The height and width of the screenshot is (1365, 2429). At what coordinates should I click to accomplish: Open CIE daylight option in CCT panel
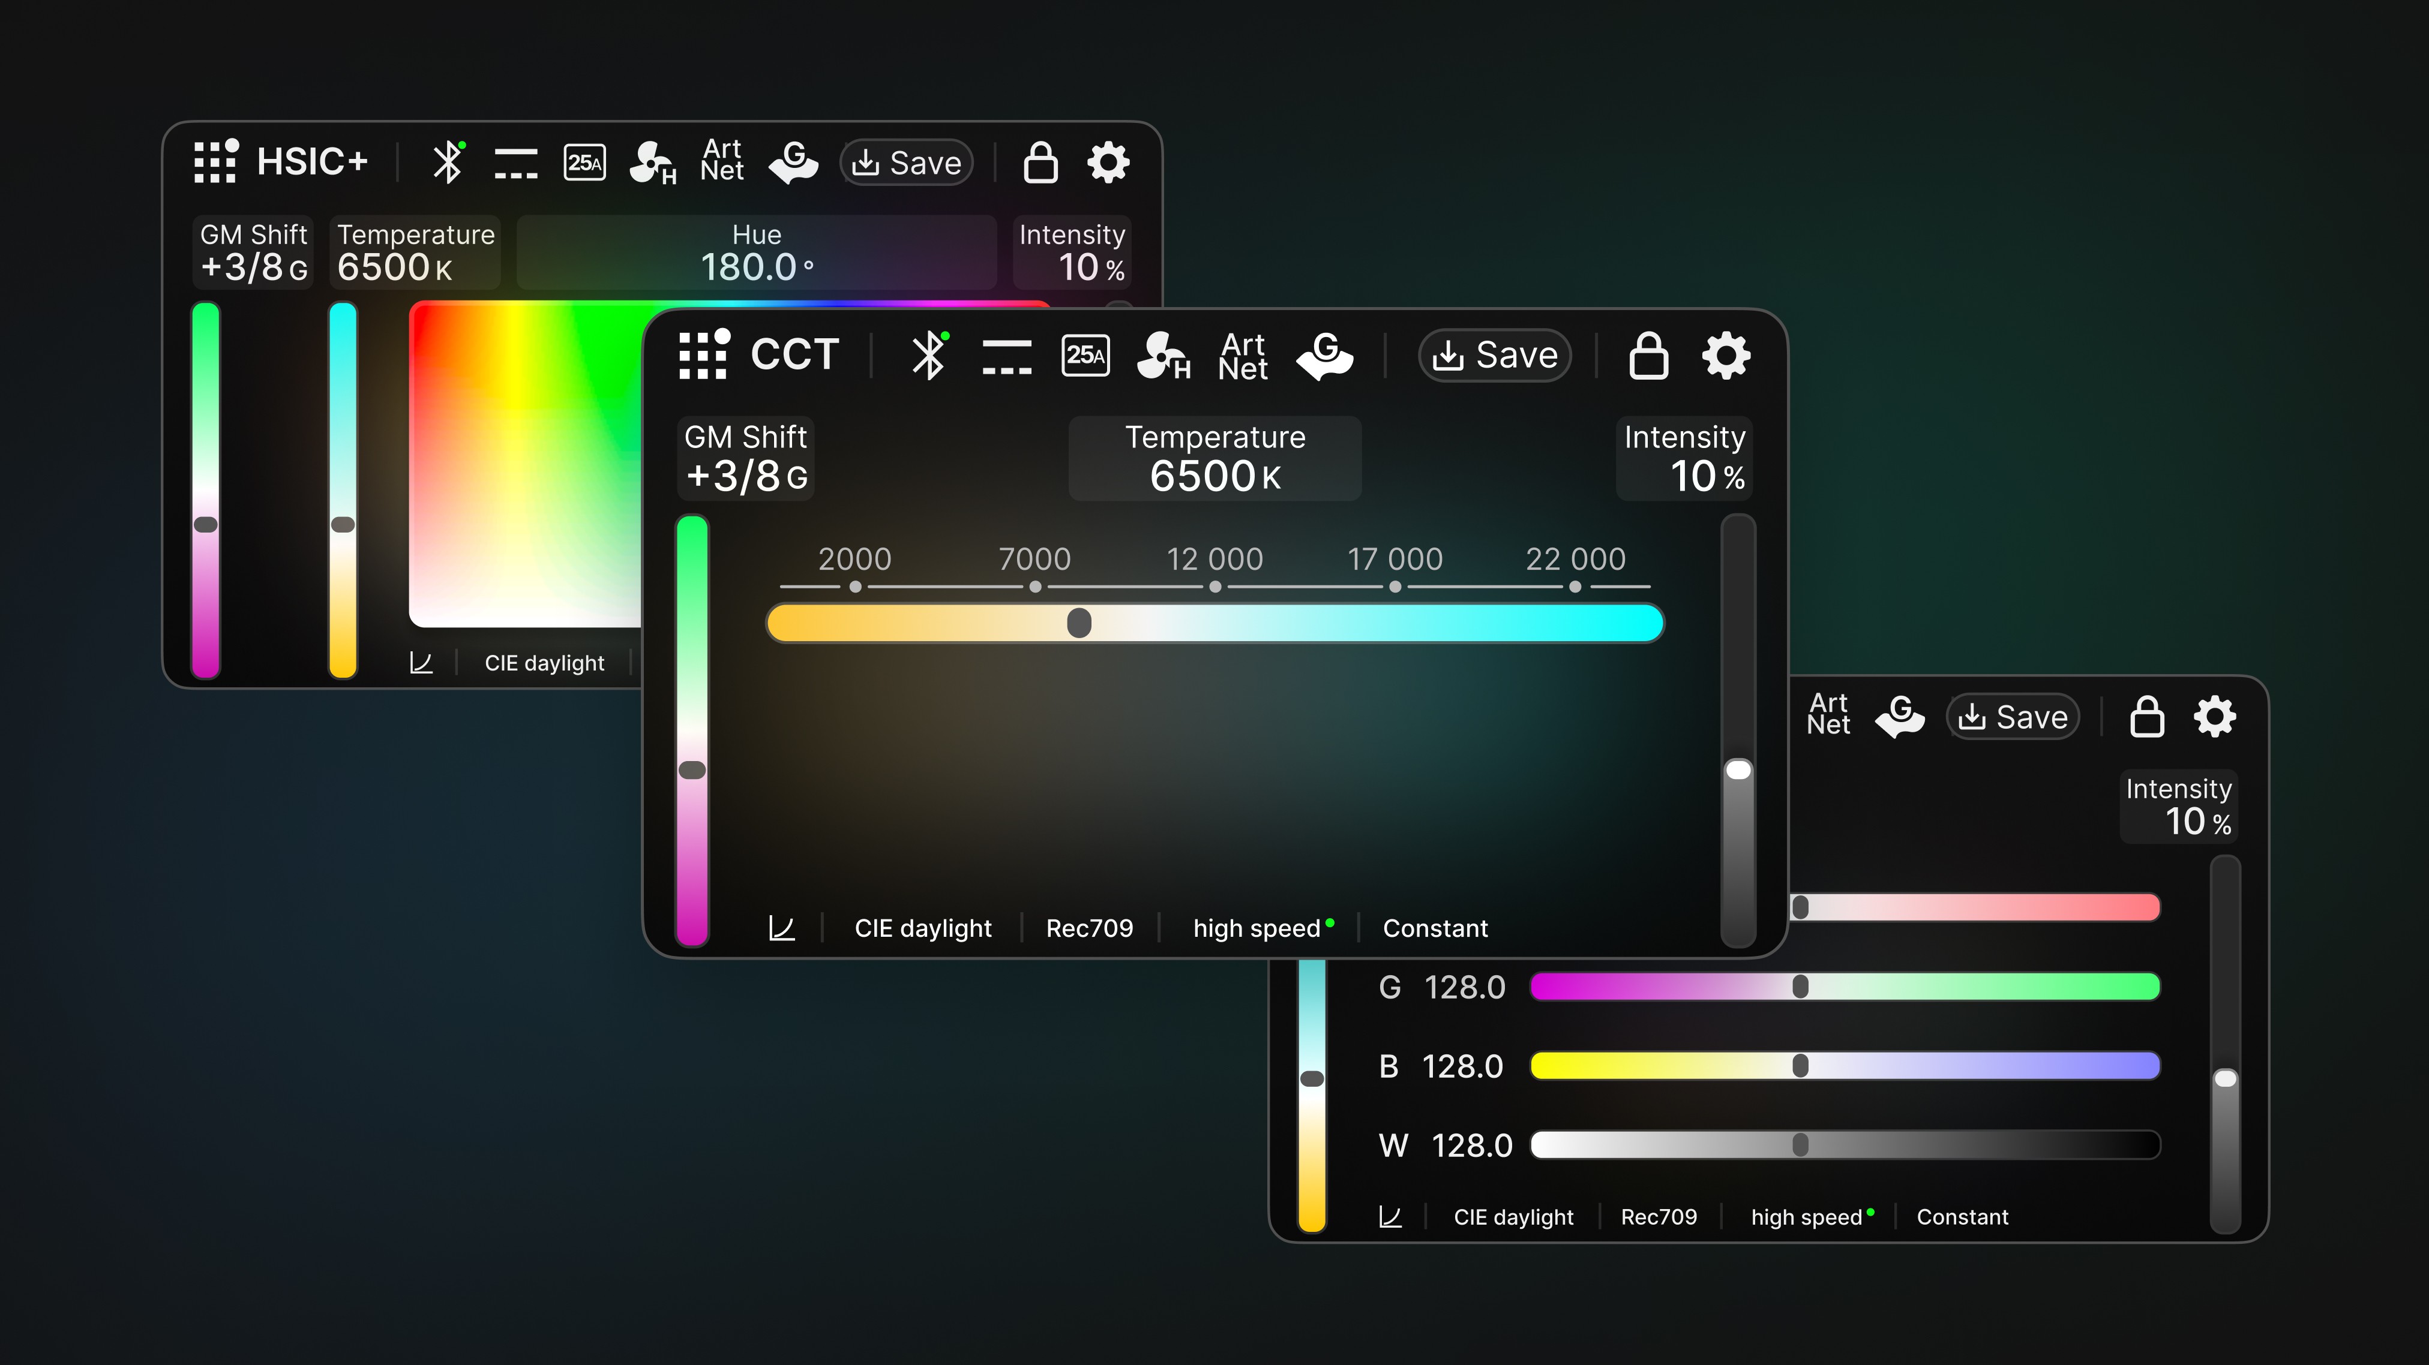click(922, 928)
